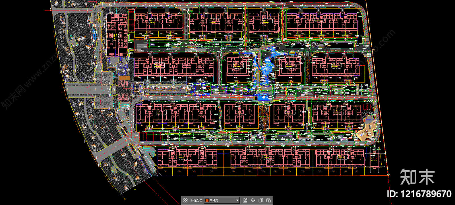Viewport: 455px width, 205px height.
Task: Select the move crosshair arrows tool
Action: pyautogui.click(x=253, y=200)
